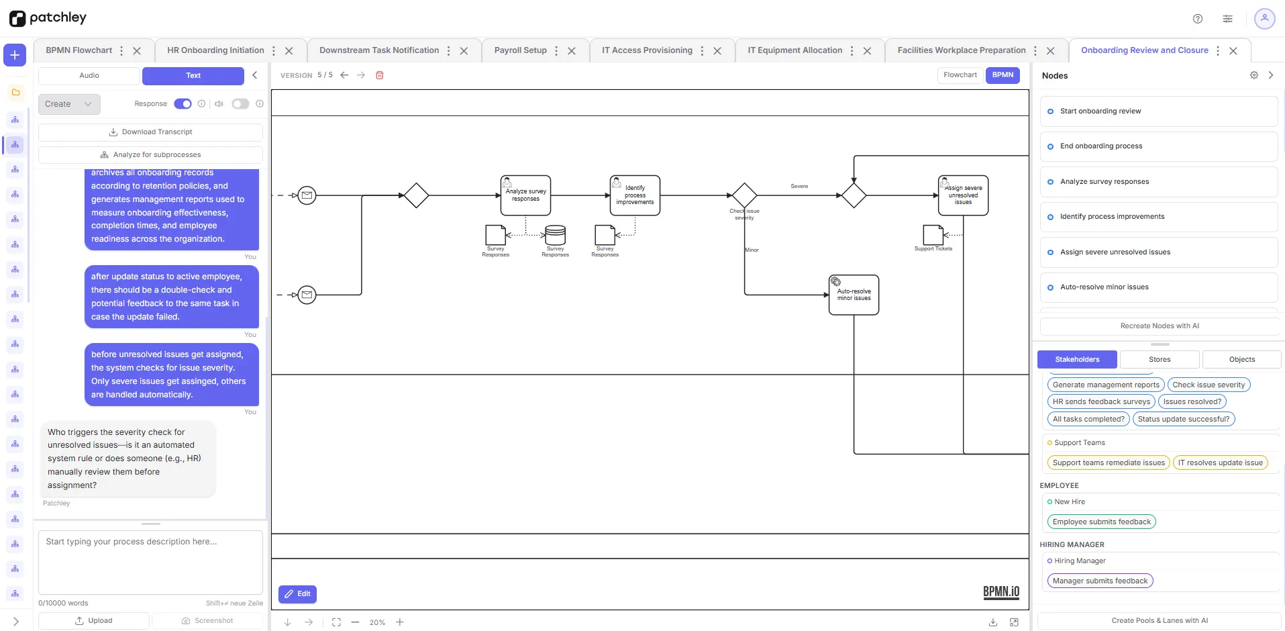Switch to IT Equipment Allocation tab

point(795,50)
